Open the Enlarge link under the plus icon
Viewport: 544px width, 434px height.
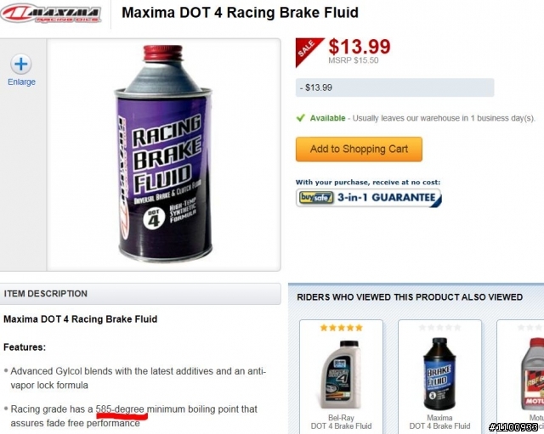click(21, 82)
